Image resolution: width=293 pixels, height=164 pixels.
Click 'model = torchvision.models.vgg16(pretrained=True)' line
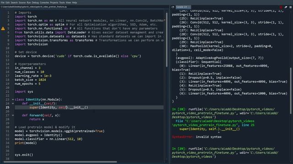point(60,131)
